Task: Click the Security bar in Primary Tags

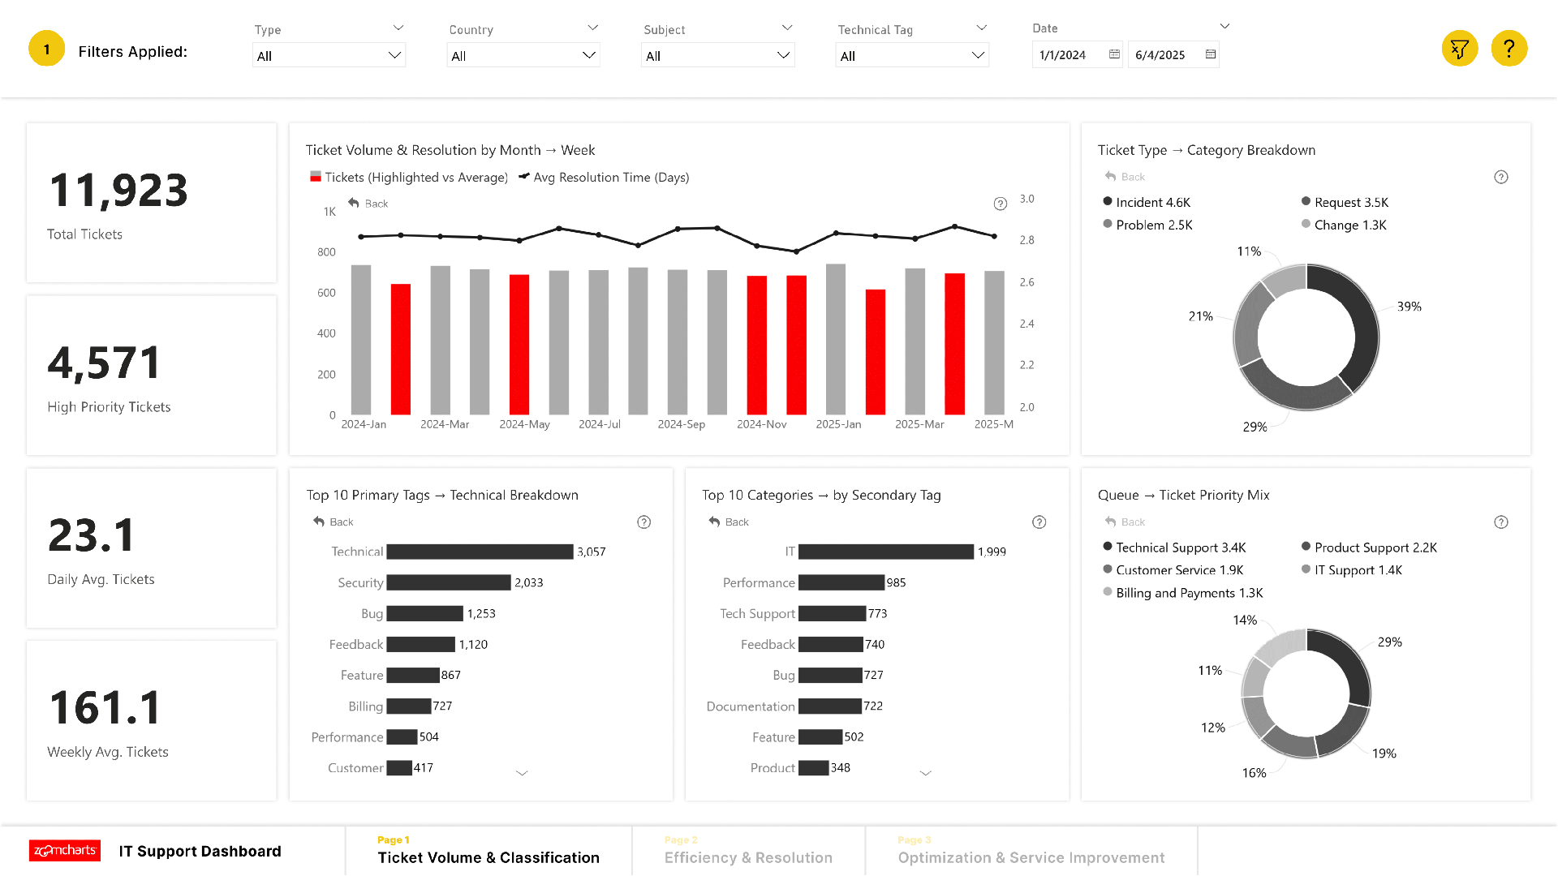Action: pyautogui.click(x=448, y=583)
